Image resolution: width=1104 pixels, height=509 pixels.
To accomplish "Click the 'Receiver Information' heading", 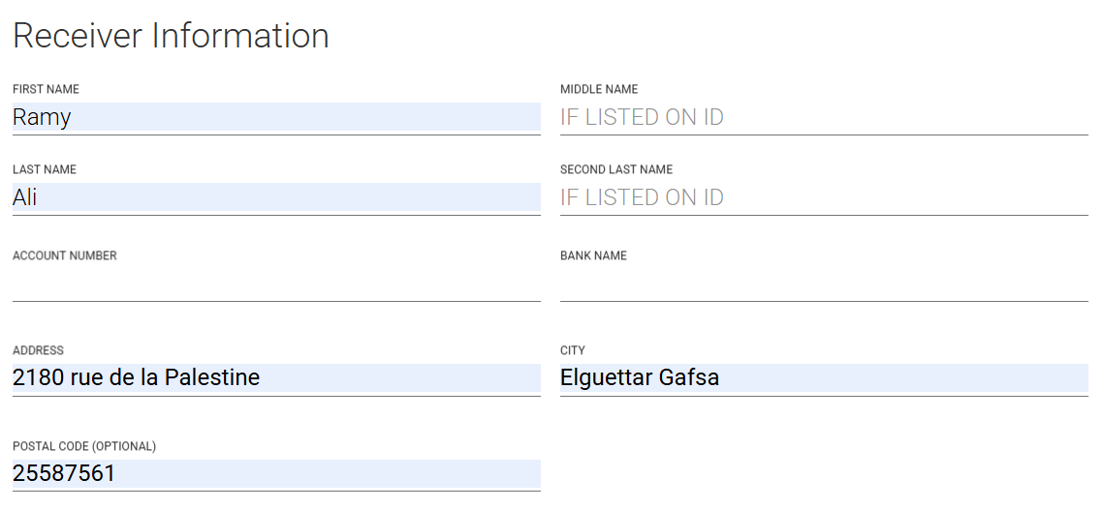I will tap(171, 36).
